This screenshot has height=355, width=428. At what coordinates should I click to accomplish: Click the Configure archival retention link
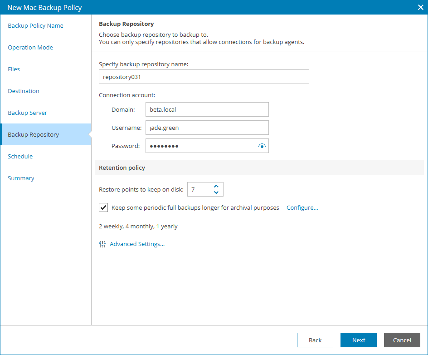302,208
